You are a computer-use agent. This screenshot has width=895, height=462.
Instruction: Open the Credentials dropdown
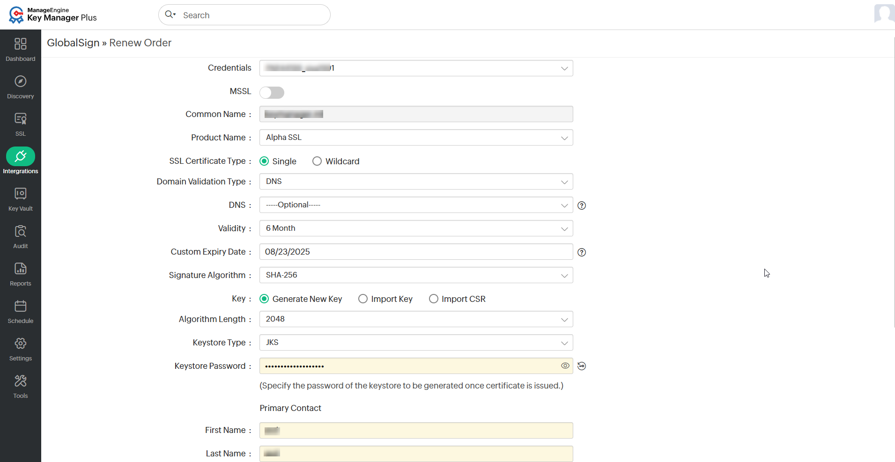(x=416, y=68)
